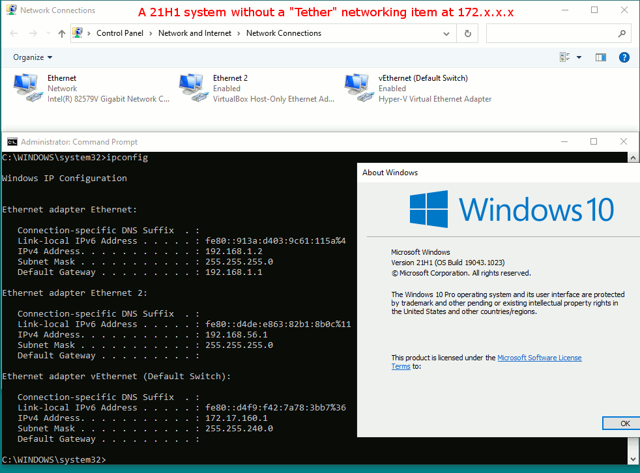This screenshot has height=473, width=640.
Task: Click the search magnifier icon
Action: pyautogui.click(x=622, y=33)
